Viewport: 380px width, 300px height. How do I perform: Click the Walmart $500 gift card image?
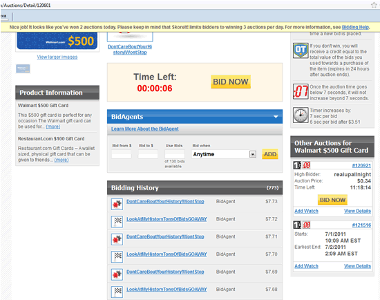coord(57,41)
